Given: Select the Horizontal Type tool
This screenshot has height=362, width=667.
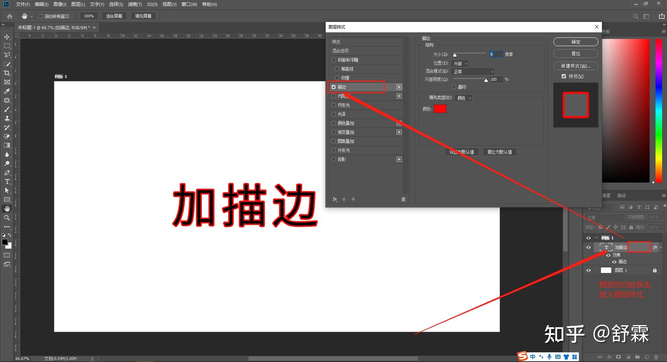Looking at the screenshot, I should click(x=7, y=181).
